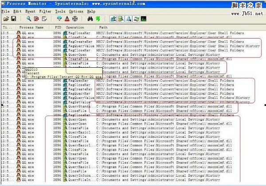
Task: Click the QueryStanda... row's file system icon
Action: pyautogui.click(x=65, y=107)
